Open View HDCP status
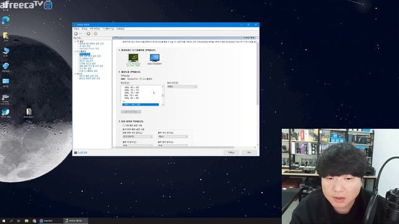This screenshot has width=399, height=224. [86, 61]
